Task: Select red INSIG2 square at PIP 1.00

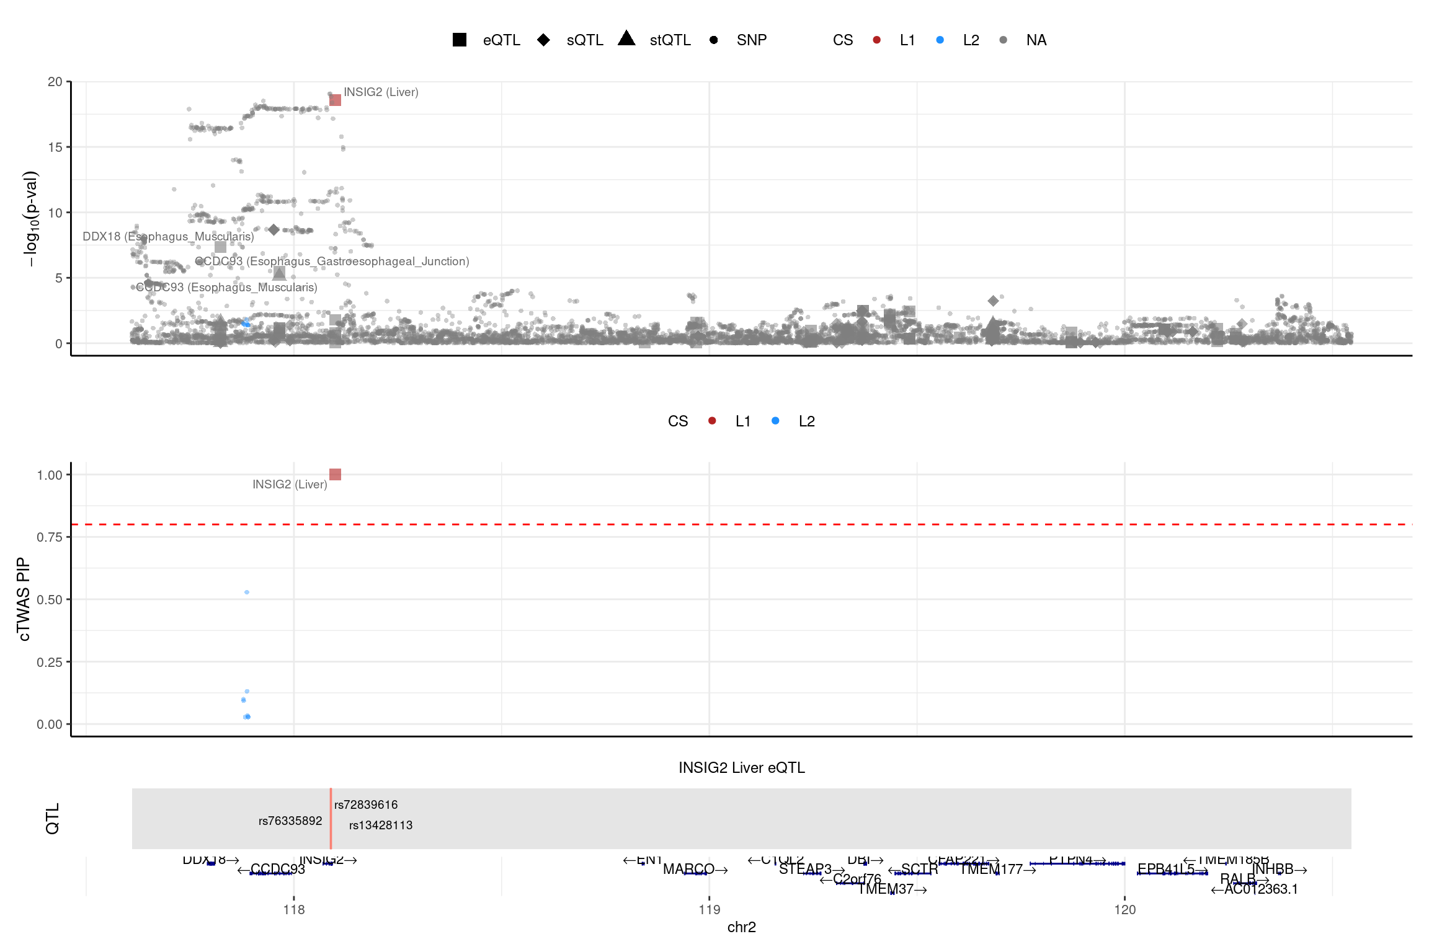Action: click(335, 475)
